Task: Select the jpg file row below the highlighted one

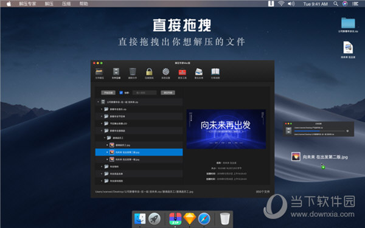Action: click(139, 159)
